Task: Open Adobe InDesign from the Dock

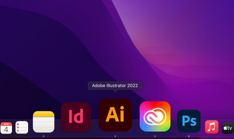Action: [x=76, y=117]
